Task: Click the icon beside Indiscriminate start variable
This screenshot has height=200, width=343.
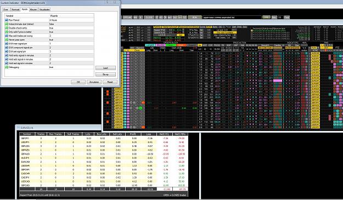Action: (7, 24)
